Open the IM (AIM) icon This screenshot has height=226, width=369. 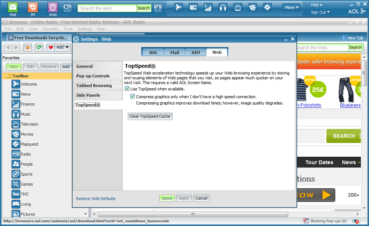pos(33,7)
